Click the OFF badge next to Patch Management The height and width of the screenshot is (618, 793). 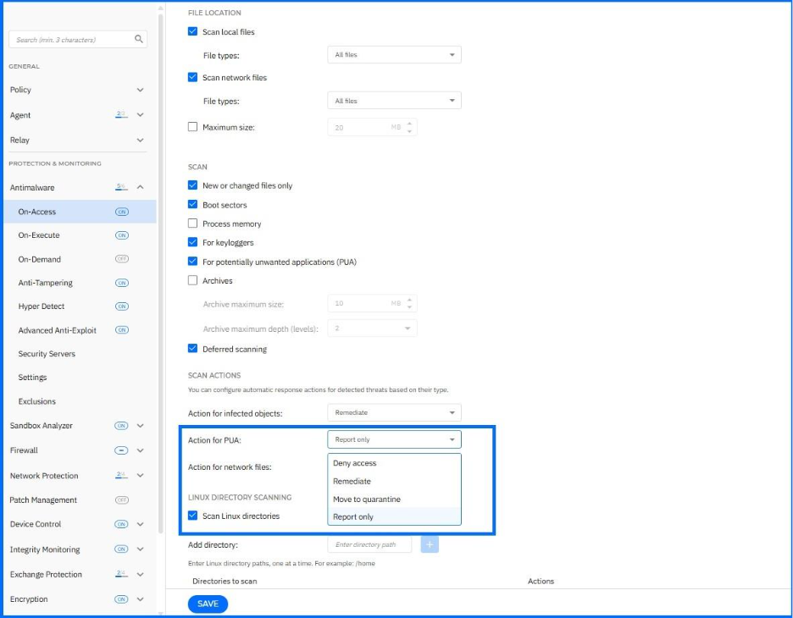point(122,500)
